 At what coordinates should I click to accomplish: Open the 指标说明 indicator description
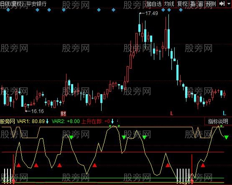218,121
